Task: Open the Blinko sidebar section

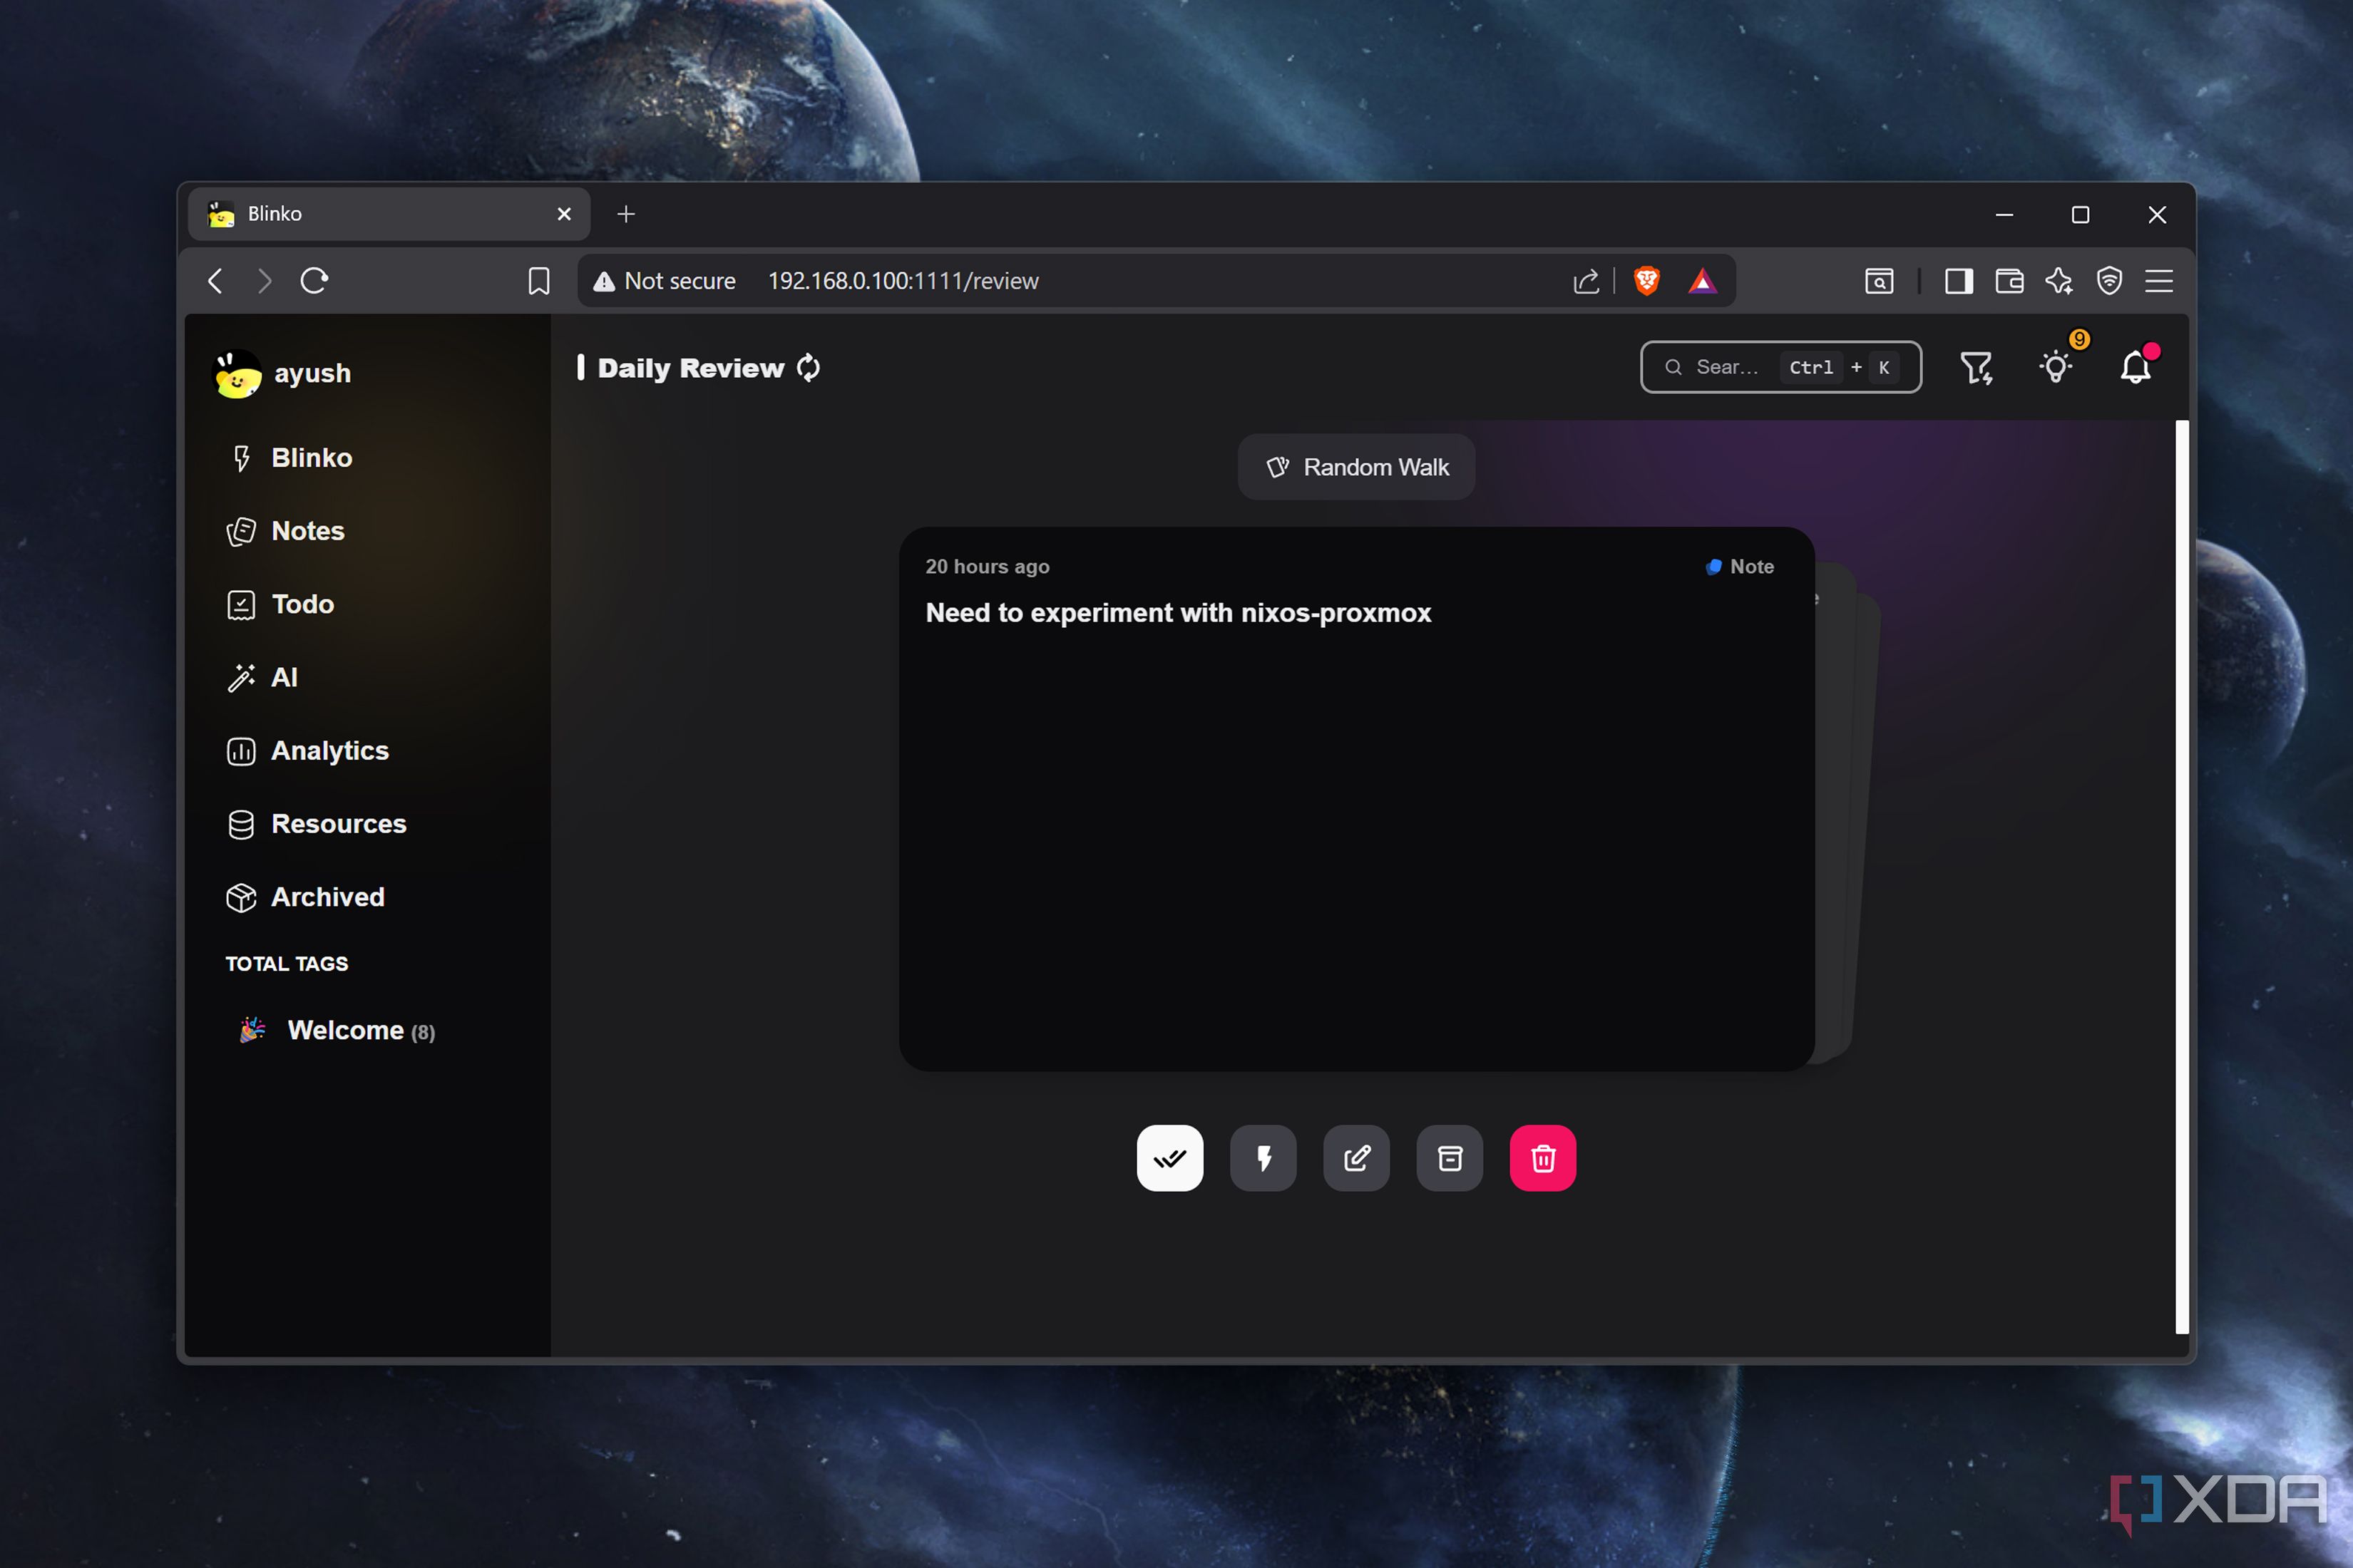Action: click(x=368, y=458)
